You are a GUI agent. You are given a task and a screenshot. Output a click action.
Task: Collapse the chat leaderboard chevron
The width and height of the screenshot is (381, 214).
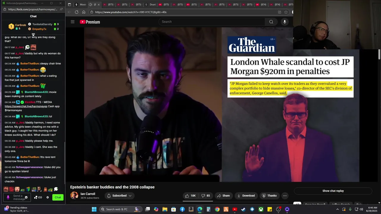pos(33,35)
